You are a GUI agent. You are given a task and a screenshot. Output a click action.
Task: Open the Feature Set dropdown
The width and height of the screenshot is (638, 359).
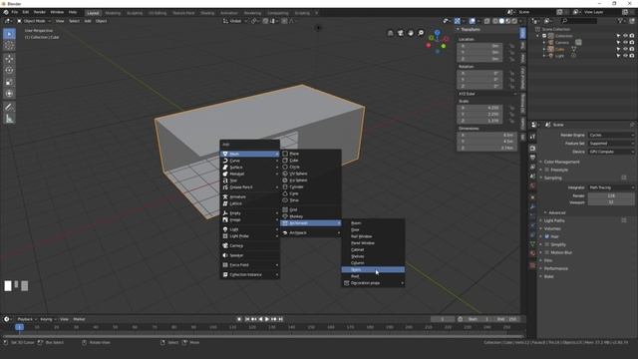point(611,144)
